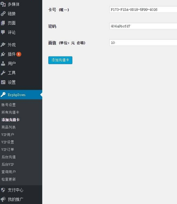Focus the 密码 password field
The image size is (177, 204).
click(x=143, y=26)
